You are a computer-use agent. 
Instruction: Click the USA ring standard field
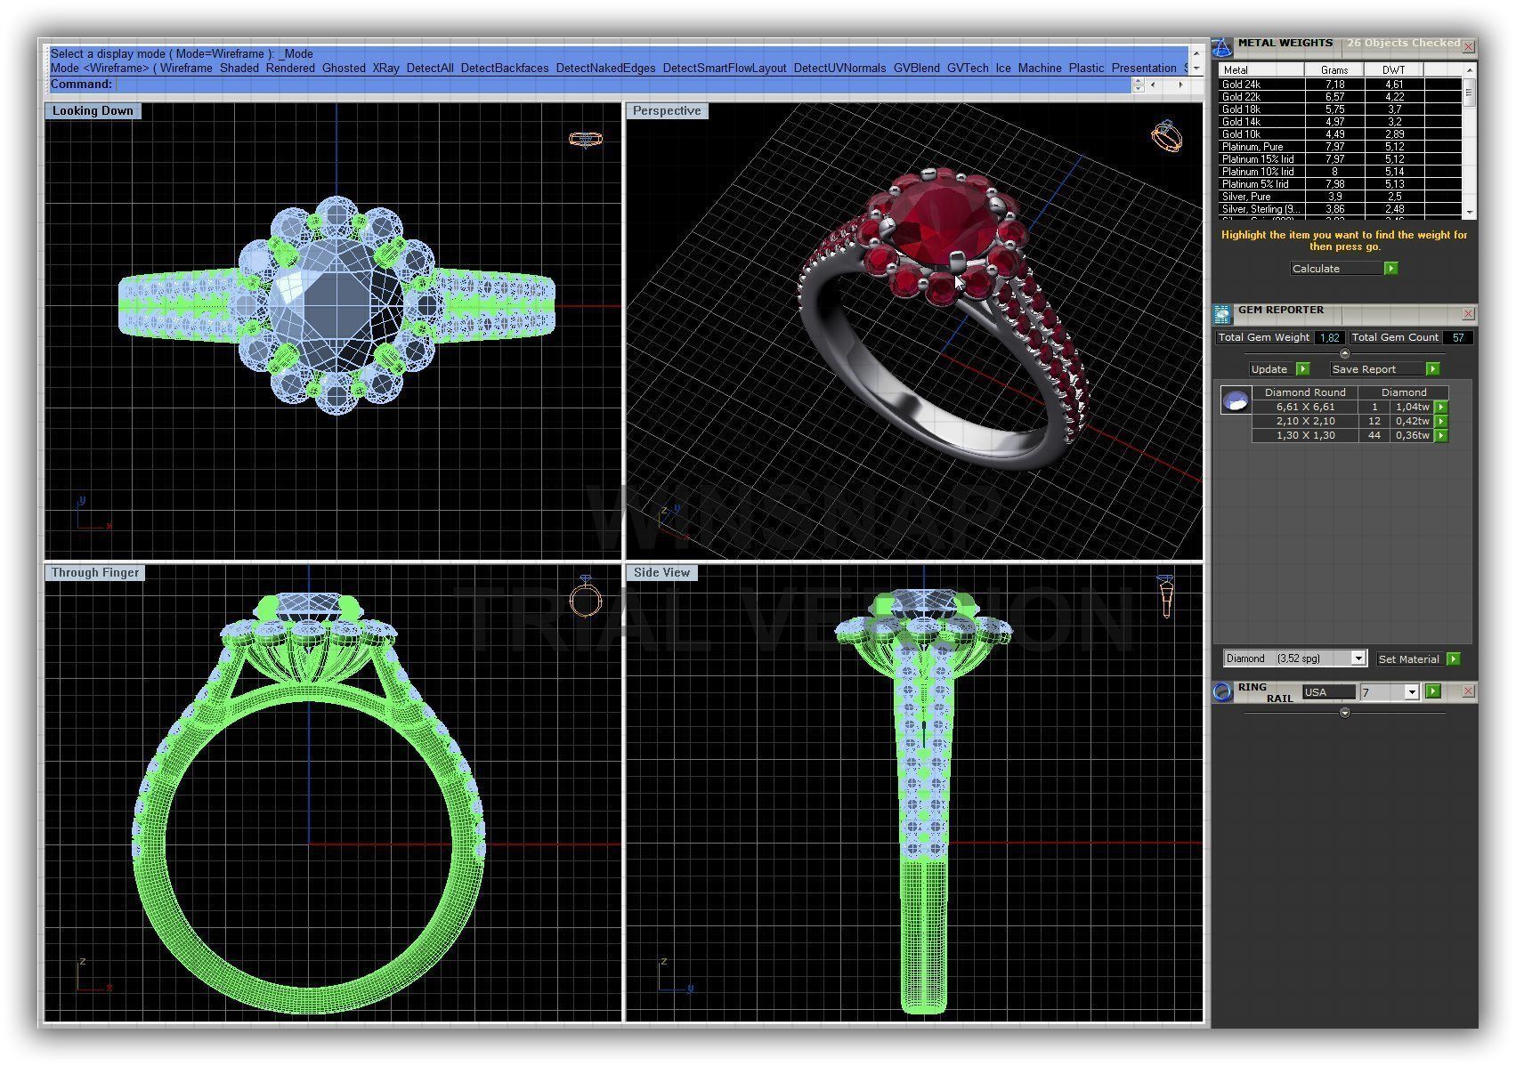[x=1328, y=692]
